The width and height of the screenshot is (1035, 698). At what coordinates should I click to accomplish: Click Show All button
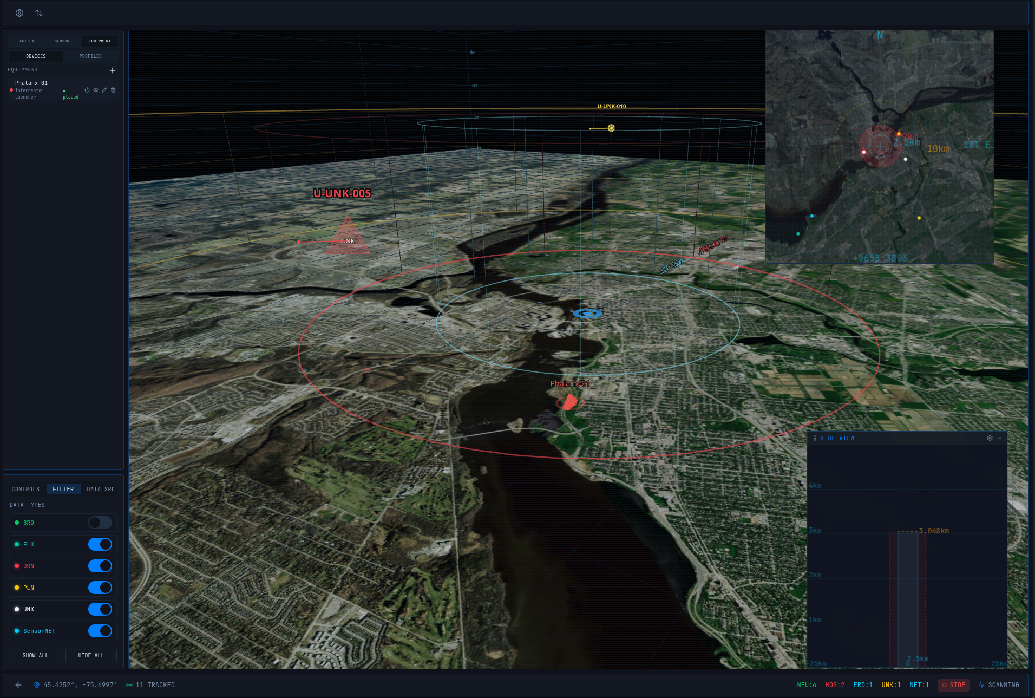[x=35, y=655]
